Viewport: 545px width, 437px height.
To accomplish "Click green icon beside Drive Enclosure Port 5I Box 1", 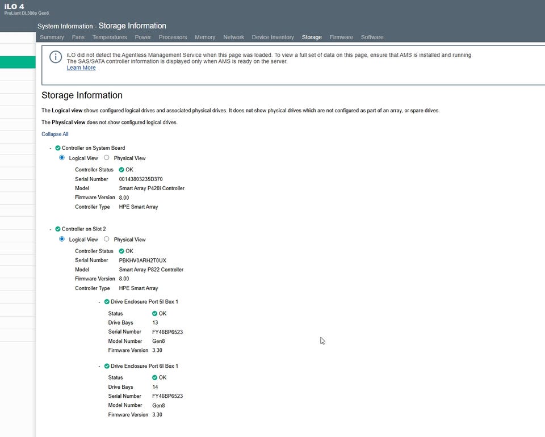I will pos(107,301).
